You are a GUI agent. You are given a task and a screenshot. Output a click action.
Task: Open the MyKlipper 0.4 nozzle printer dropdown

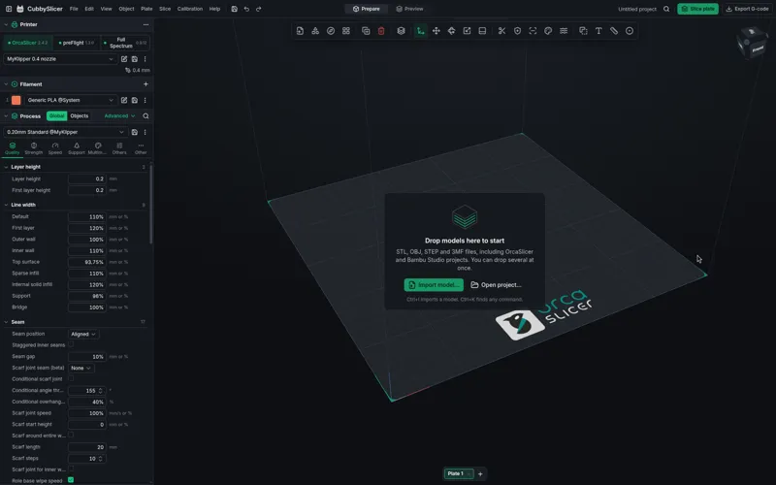tap(60, 59)
